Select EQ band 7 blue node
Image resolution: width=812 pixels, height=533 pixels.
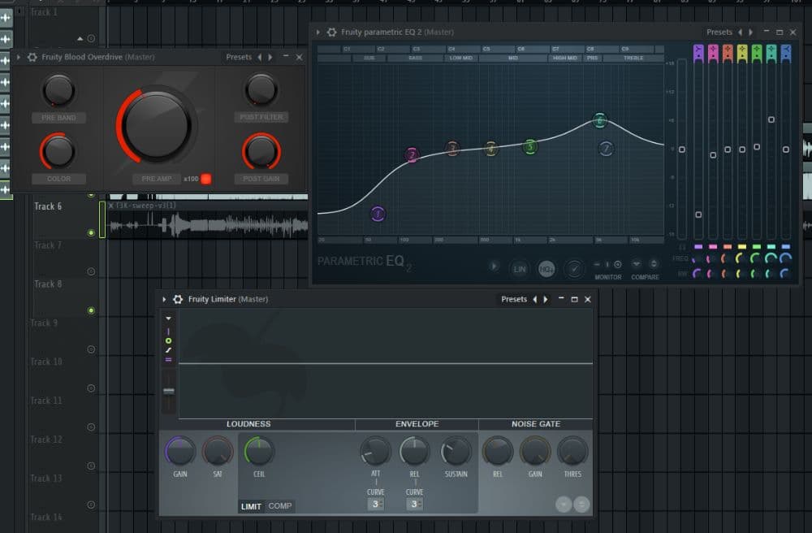click(606, 149)
